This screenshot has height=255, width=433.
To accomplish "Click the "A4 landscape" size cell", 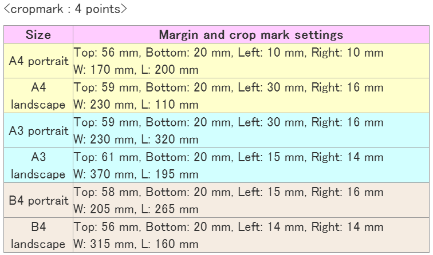I will click(x=38, y=96).
